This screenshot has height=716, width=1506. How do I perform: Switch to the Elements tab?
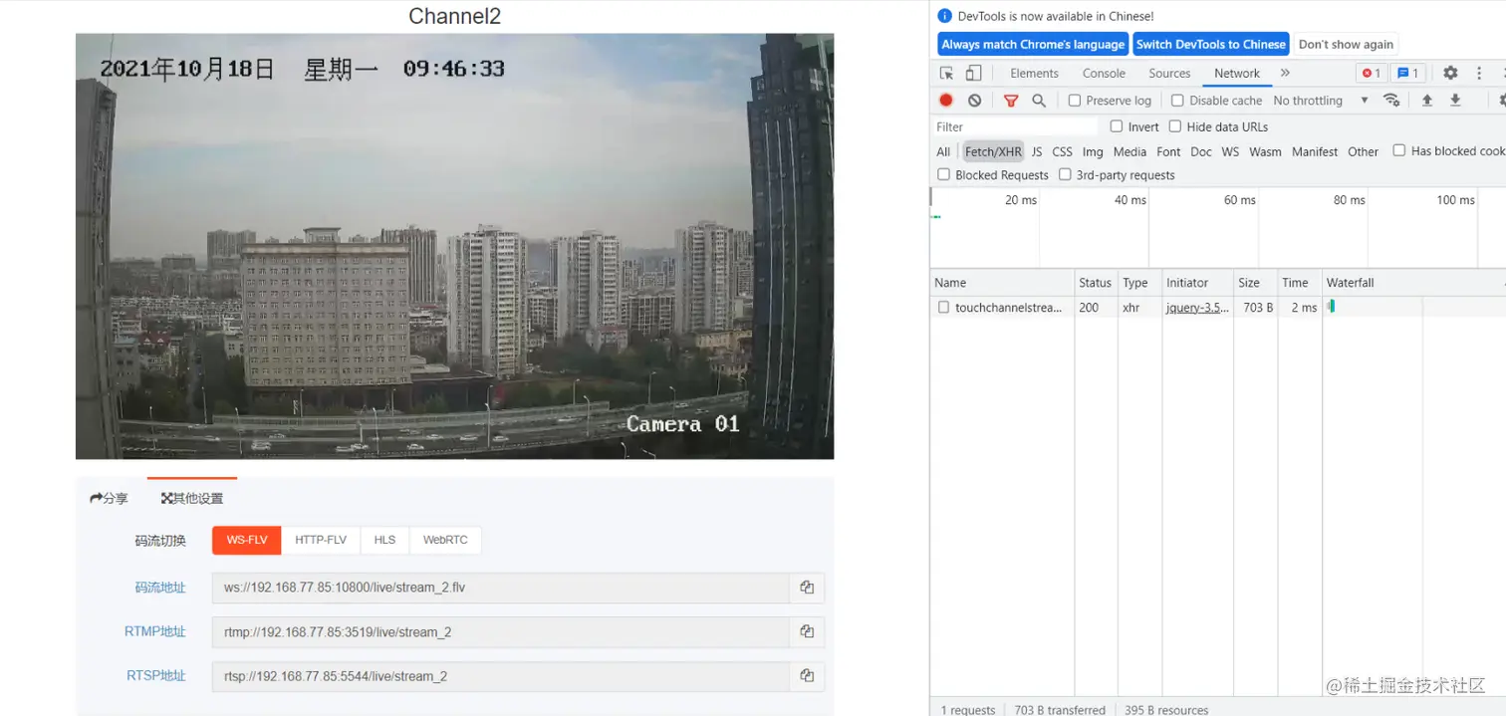click(x=1034, y=73)
